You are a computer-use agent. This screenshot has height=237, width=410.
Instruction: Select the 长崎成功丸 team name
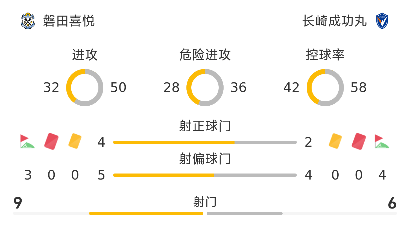(334, 21)
